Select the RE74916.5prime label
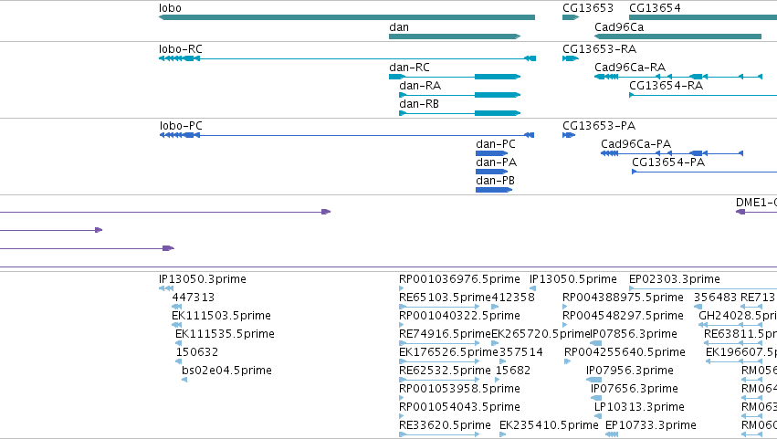Image resolution: width=777 pixels, height=439 pixels. point(445,334)
